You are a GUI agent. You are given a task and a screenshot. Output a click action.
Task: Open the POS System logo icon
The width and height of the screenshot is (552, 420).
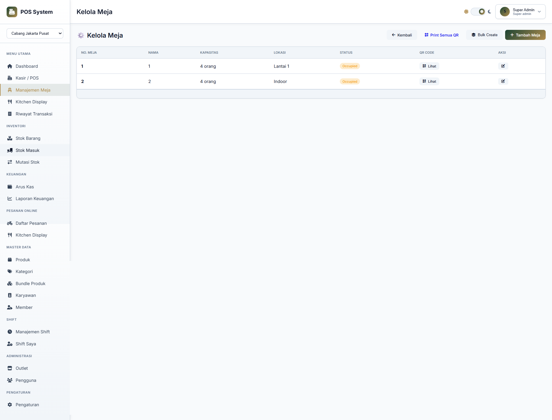coord(12,12)
